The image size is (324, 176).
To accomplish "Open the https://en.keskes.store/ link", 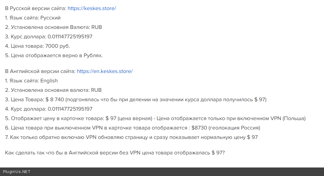I will click(105, 71).
